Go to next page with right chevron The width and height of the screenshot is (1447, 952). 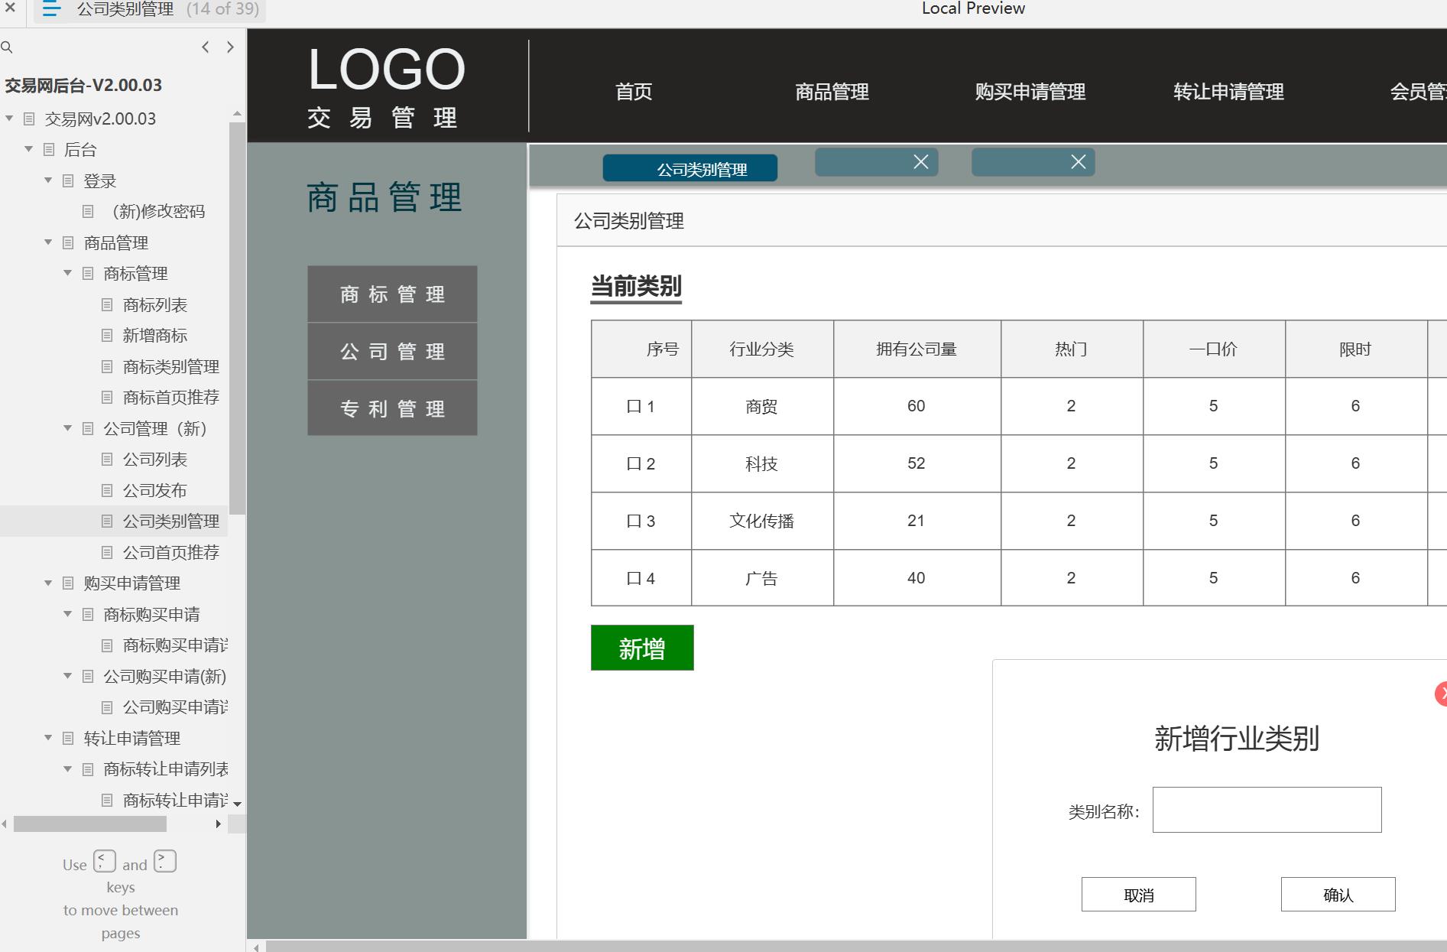(x=230, y=47)
